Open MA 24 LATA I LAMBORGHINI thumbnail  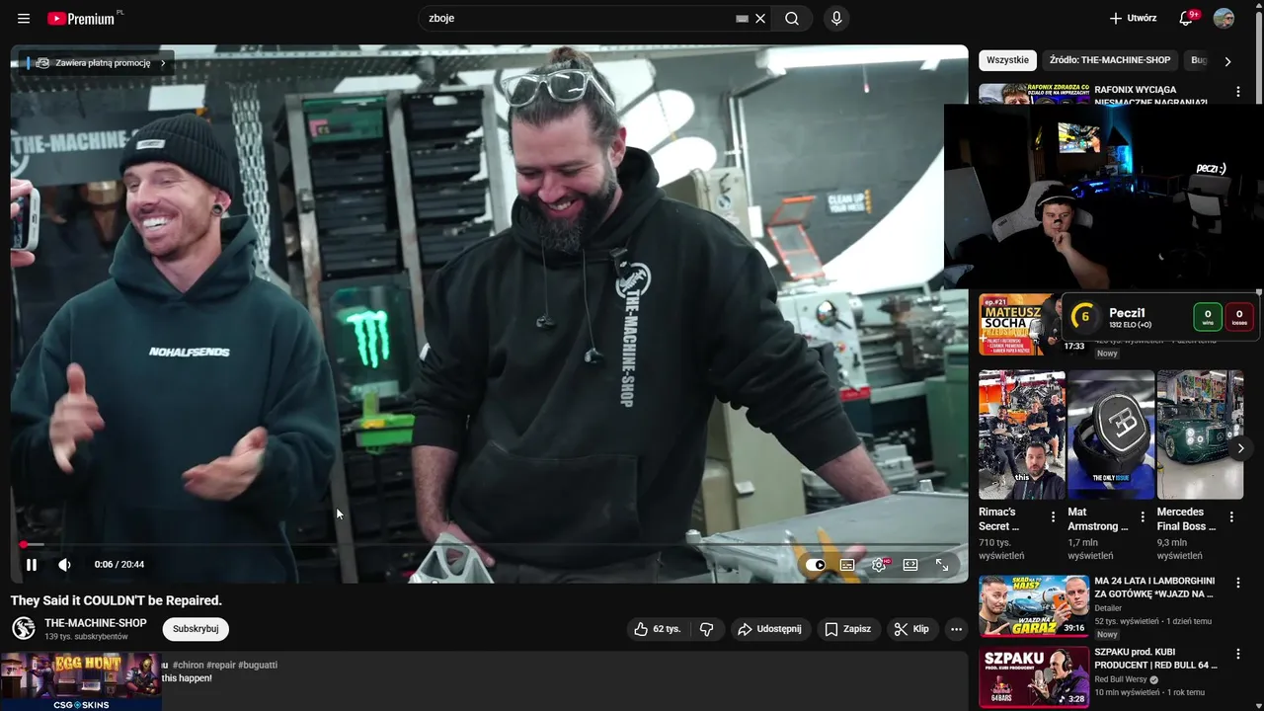[1034, 606]
